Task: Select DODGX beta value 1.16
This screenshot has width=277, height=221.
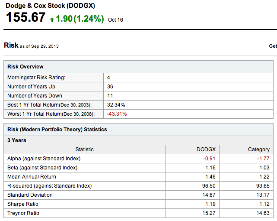Action: 210,168
